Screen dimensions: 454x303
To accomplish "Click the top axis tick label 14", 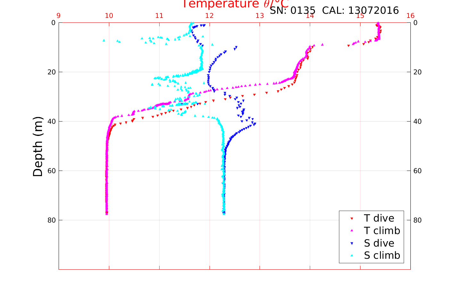I will (310, 16).
